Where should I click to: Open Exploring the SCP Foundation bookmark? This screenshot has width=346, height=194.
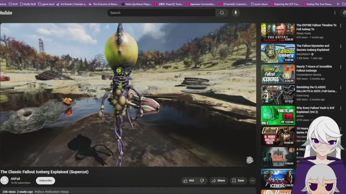click(x=285, y=4)
